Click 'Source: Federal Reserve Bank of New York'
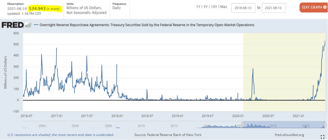 click(168, 135)
